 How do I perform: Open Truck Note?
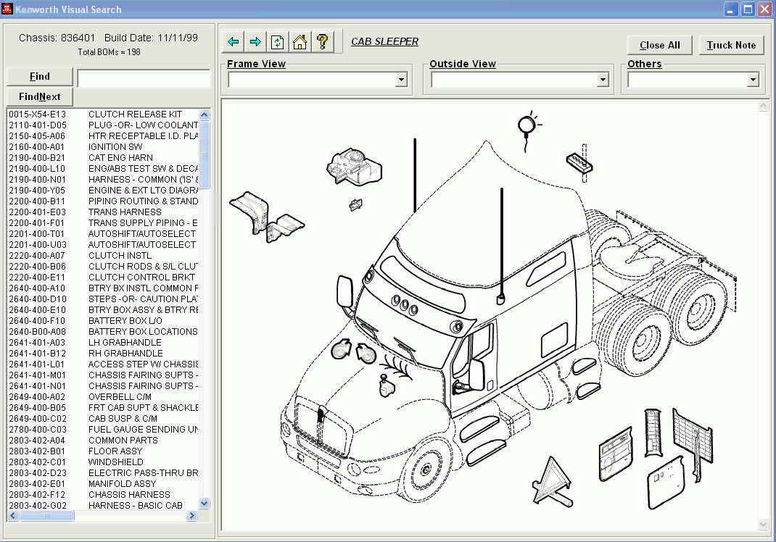tap(731, 45)
